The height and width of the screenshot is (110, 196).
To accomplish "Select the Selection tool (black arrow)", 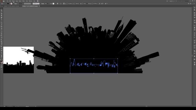I will point(2,8).
